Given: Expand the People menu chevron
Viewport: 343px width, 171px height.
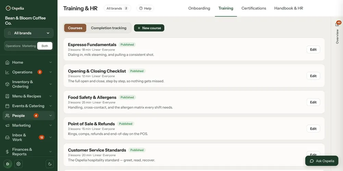Looking at the screenshot, I should tap(51, 116).
